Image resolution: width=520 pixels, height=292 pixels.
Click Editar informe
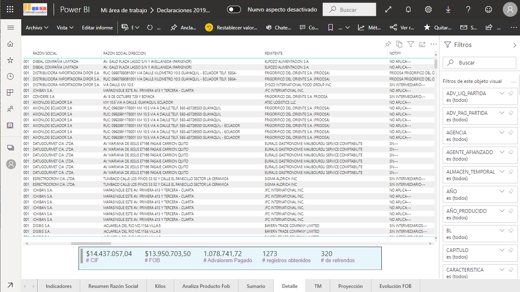(x=97, y=27)
